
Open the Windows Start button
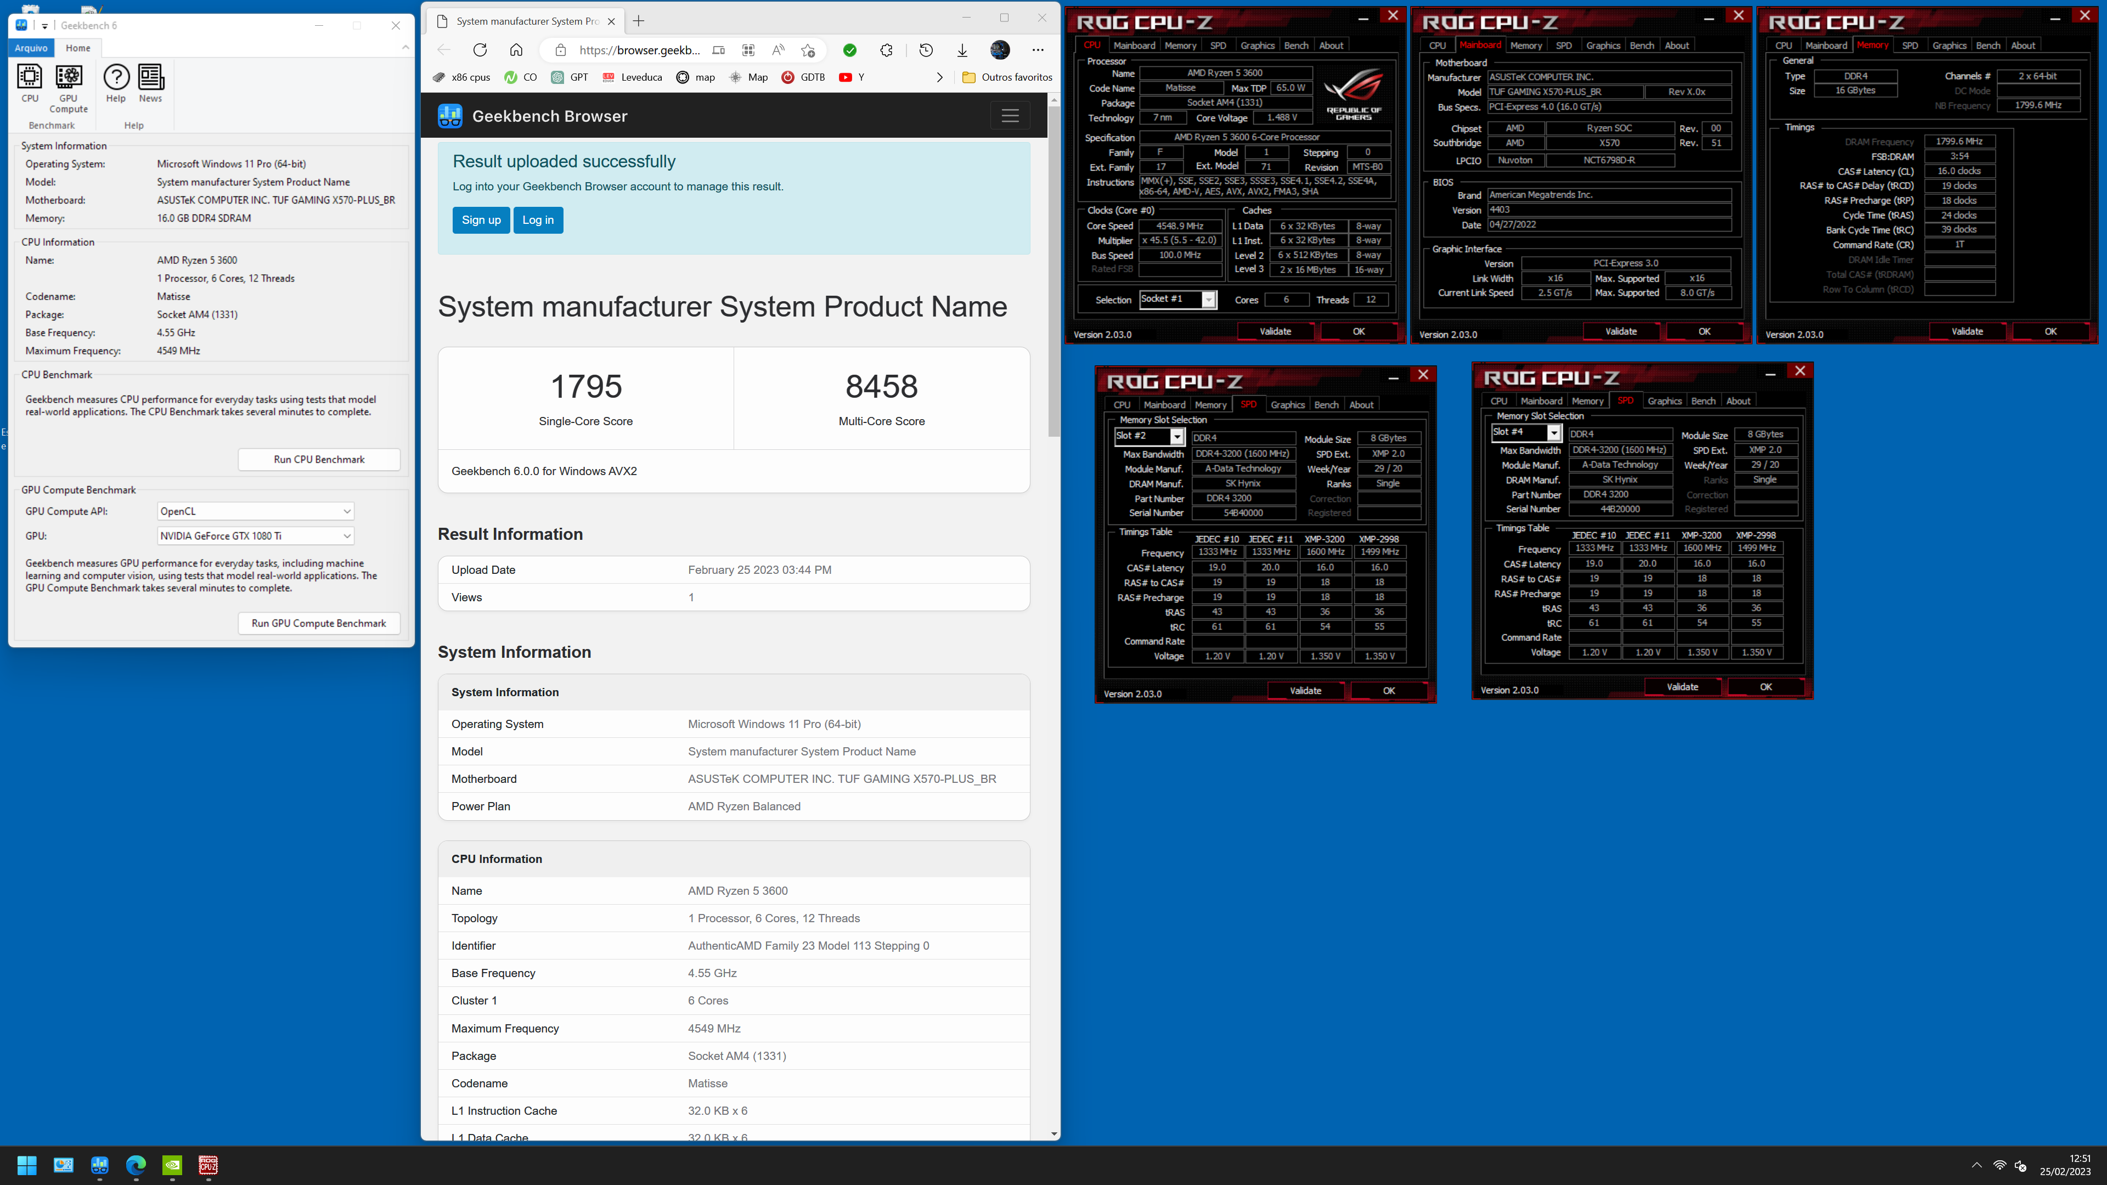(x=27, y=1165)
